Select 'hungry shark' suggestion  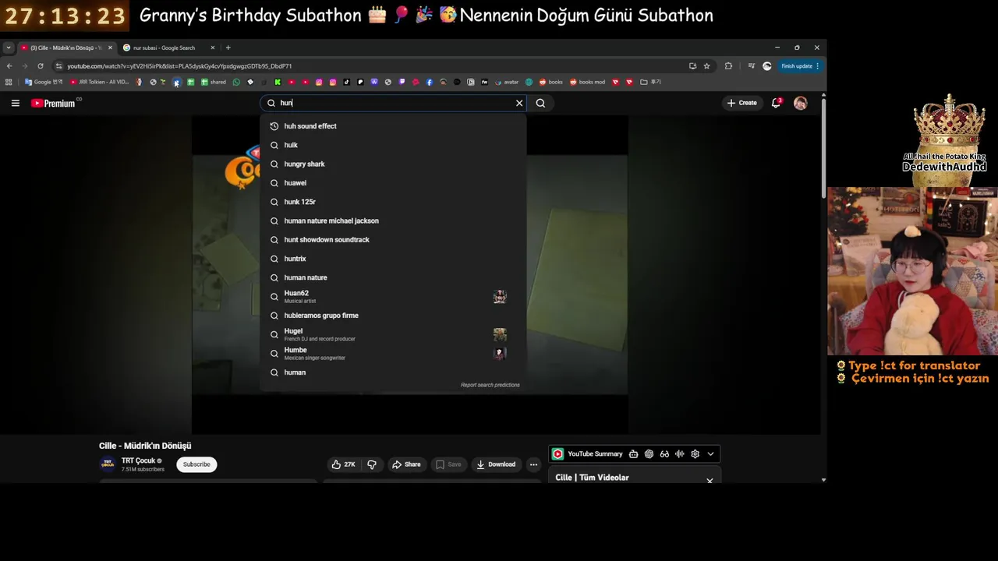pyautogui.click(x=393, y=164)
